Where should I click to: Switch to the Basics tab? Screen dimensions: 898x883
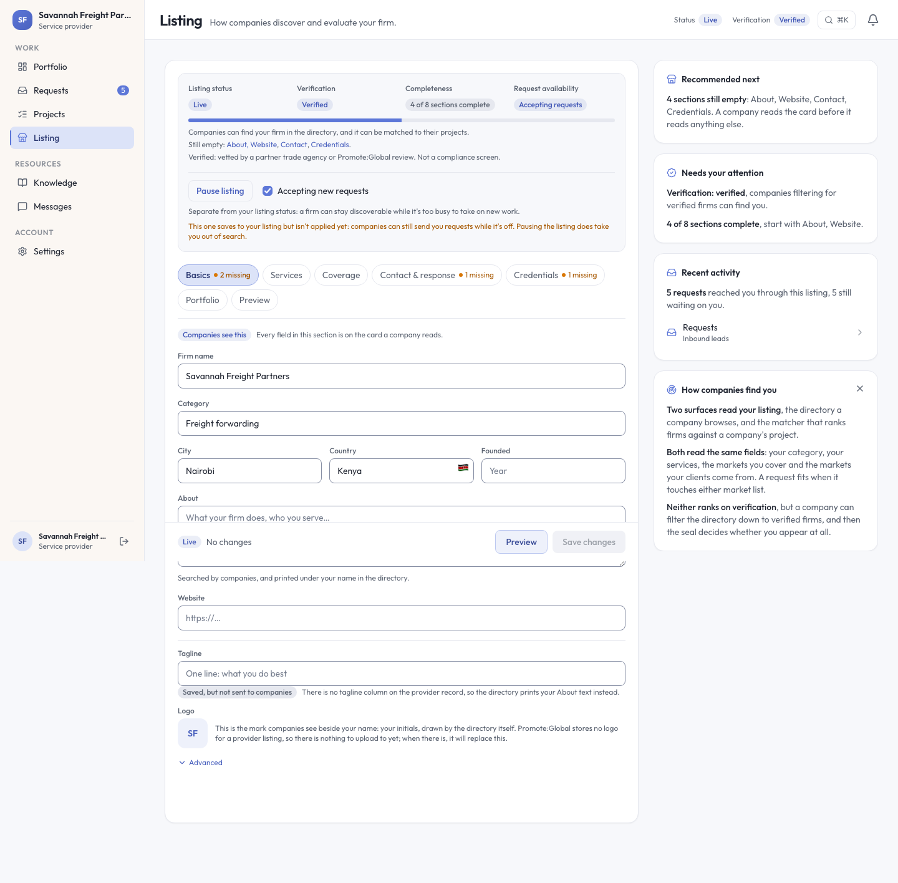[218, 275]
